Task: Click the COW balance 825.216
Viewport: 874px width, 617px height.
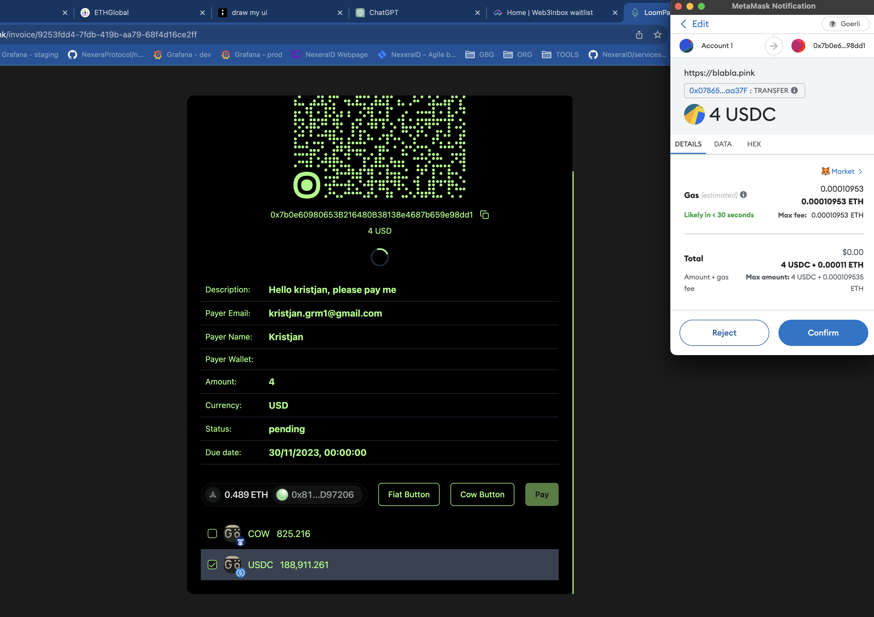Action: coord(293,534)
